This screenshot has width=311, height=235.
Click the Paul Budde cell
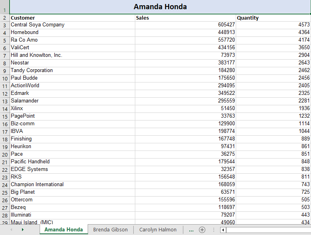coord(72,78)
